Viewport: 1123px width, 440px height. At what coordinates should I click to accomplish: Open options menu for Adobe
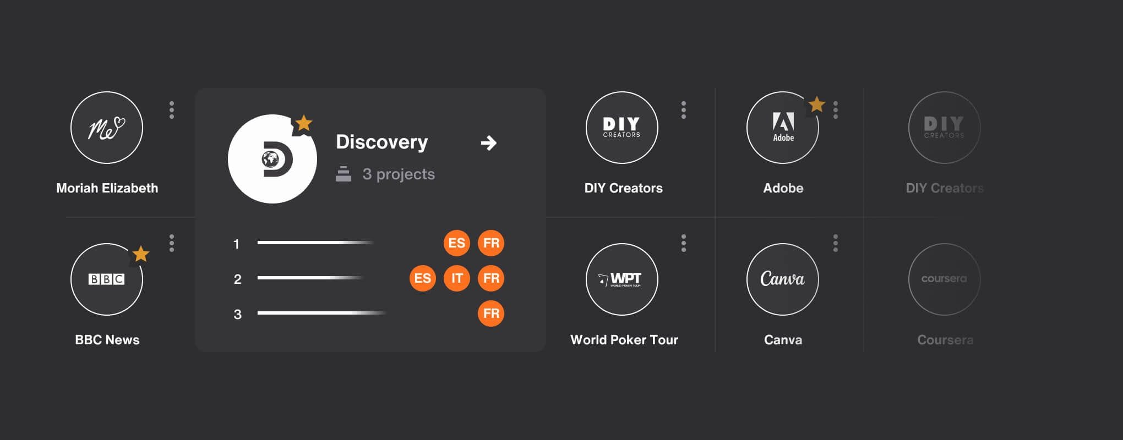click(836, 110)
